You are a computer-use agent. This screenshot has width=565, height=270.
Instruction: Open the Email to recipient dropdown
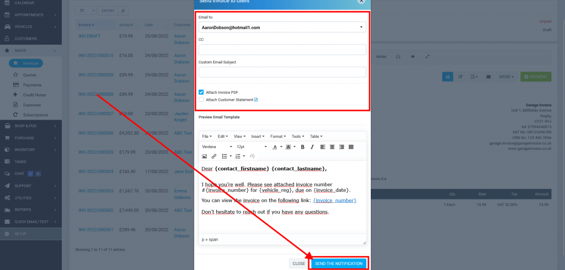pos(282,27)
